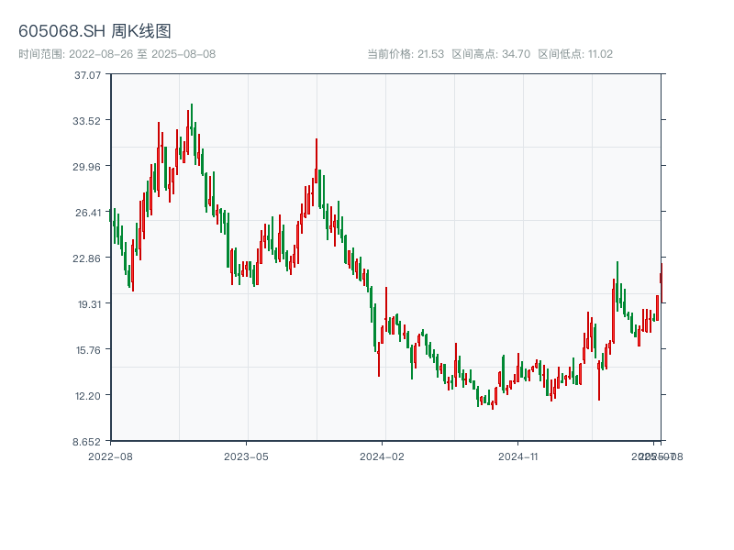Click the highest green candlestick near 34.70 peak
Viewport: 734px width, 550px height.
click(x=192, y=119)
